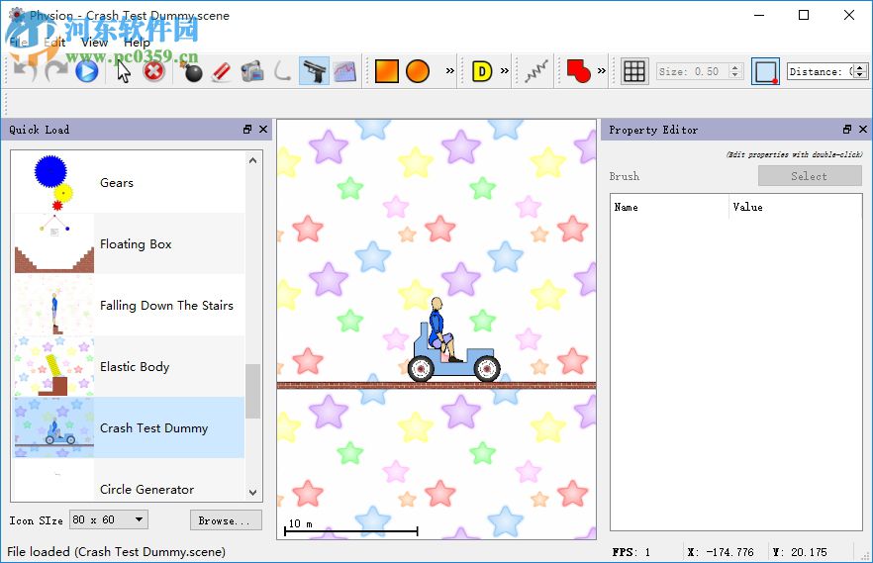
Task: Click the Quick Load scrollbar thumb
Action: tap(252, 391)
